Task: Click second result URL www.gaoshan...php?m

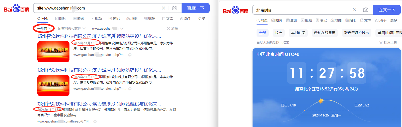Action: (100, 89)
